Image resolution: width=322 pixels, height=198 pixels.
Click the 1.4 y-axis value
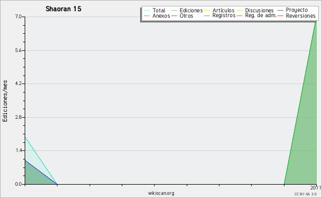[x=18, y=150]
